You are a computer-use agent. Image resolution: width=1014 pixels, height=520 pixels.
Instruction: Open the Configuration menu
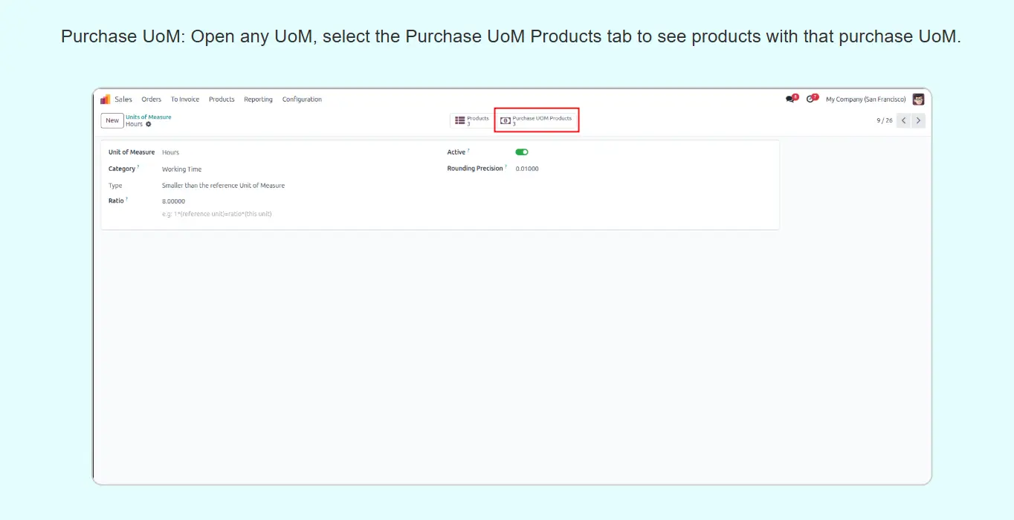click(x=302, y=100)
